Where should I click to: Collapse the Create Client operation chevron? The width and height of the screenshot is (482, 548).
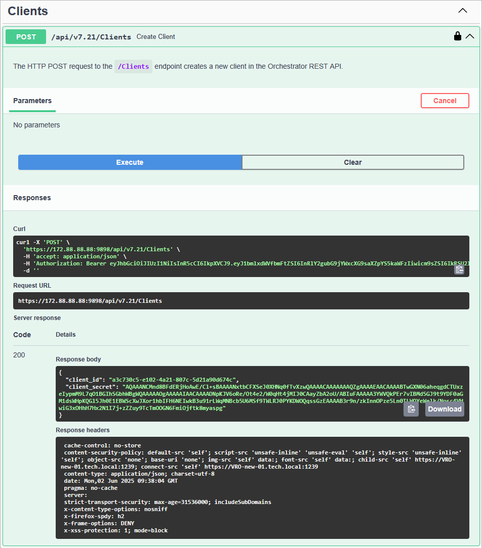470,36
